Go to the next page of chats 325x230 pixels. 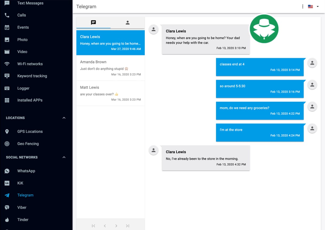(116, 226)
